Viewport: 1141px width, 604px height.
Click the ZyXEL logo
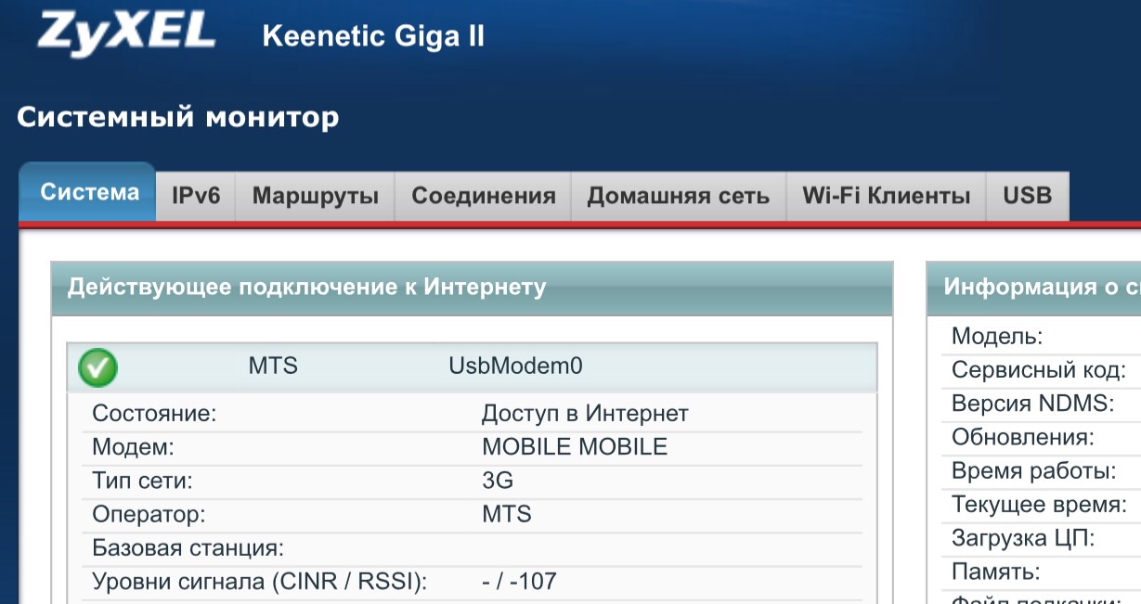tap(126, 33)
